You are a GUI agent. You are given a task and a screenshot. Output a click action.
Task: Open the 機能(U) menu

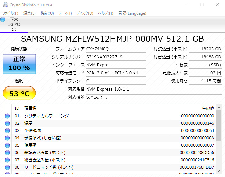click(47, 13)
